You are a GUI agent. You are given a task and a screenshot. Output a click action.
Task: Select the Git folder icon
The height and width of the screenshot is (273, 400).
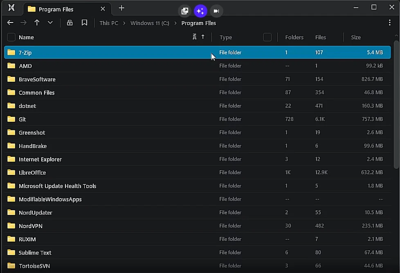[11, 119]
